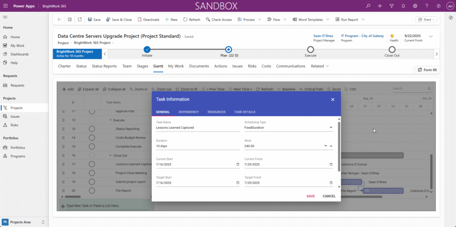
Task: Click Cancel in the Task Information dialog
Action: point(329,196)
